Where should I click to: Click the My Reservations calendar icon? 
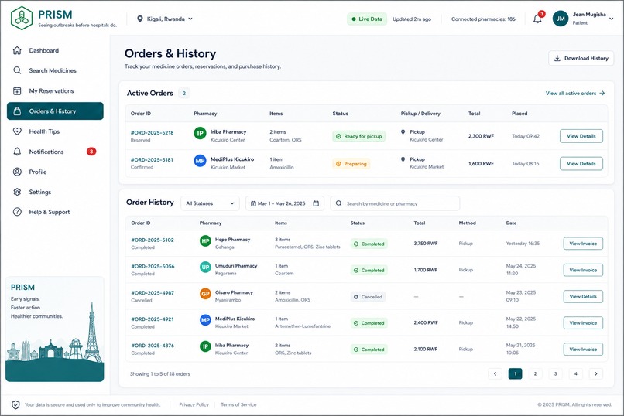click(17, 90)
